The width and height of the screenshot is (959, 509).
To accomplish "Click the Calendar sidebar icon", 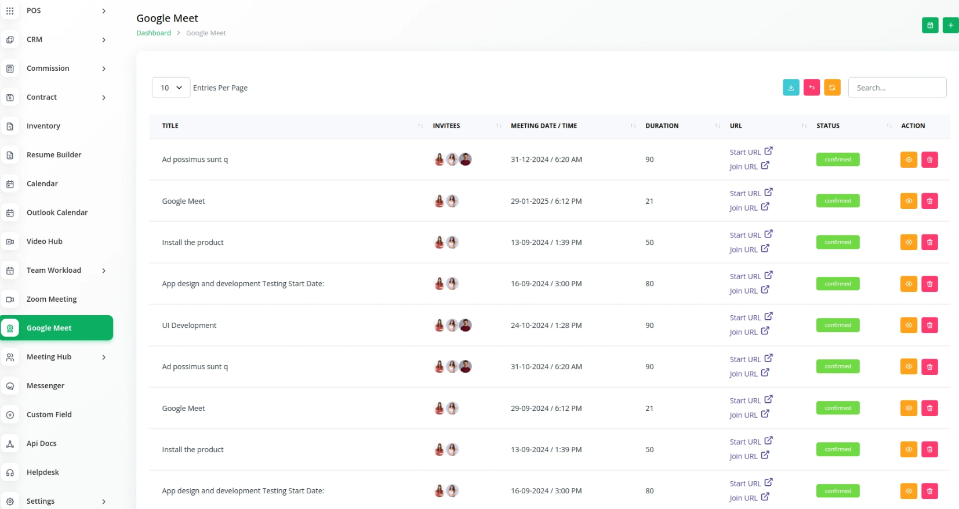I will pyautogui.click(x=10, y=184).
